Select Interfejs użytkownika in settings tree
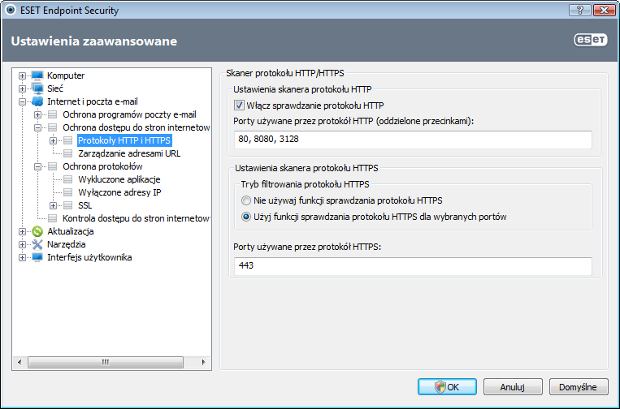 tap(89, 257)
